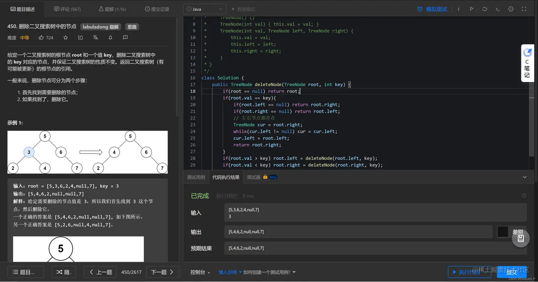The image size is (538, 282).
Task: Open 如何创建一个测试用例 dropdown link
Action: [x=269, y=272]
